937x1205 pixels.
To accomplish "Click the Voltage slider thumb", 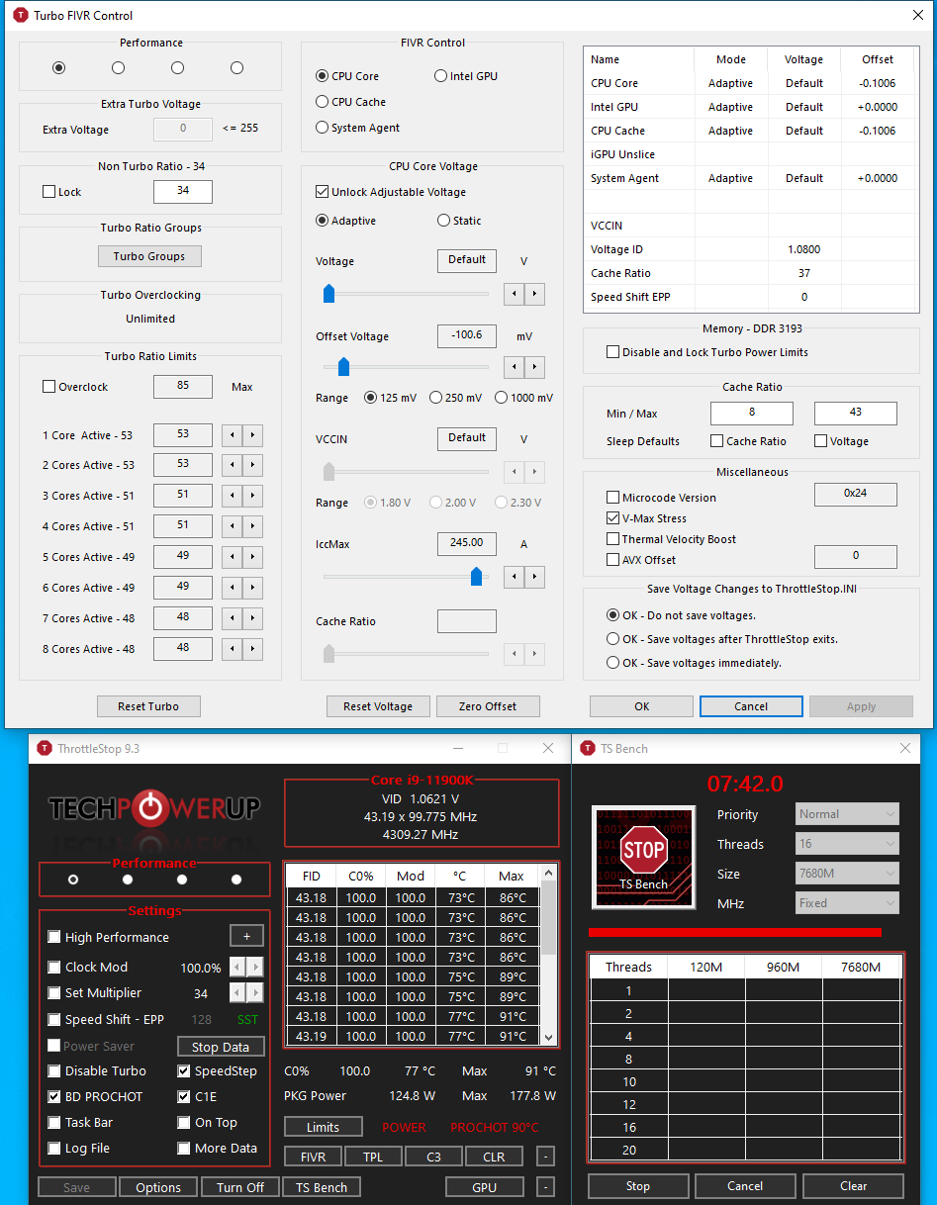I will 329,294.
